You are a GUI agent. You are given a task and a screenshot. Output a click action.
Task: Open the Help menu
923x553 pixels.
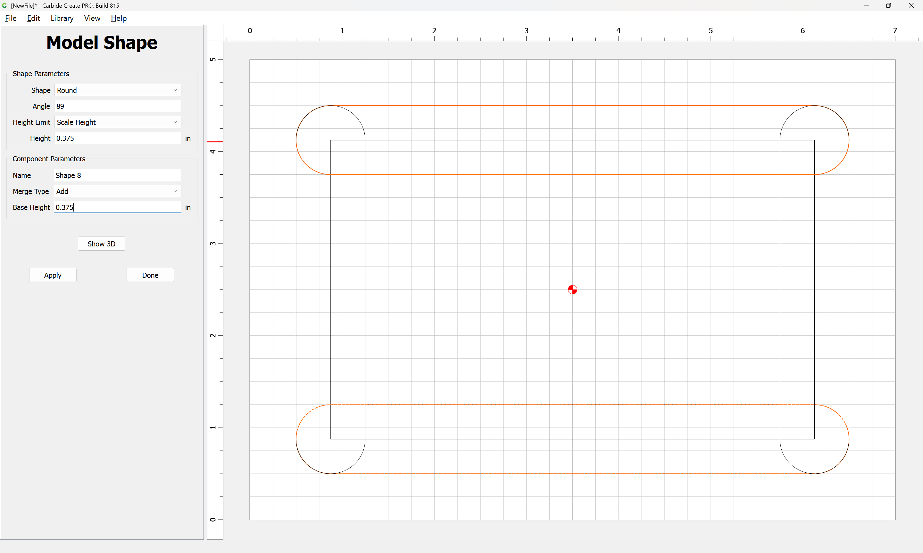119,18
